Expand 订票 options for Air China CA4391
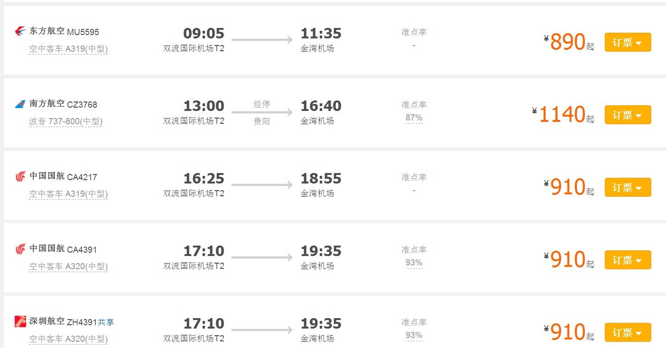The height and width of the screenshot is (348, 666). point(628,260)
